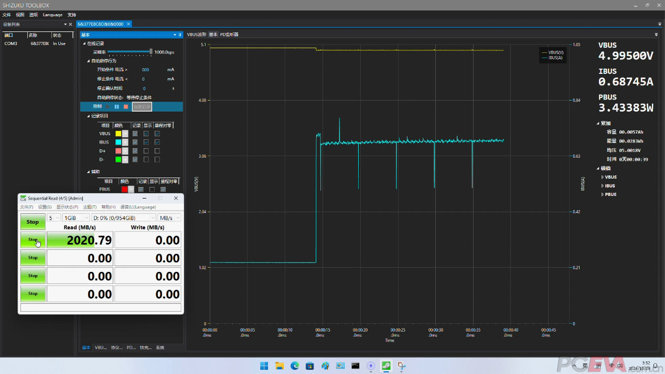The width and height of the screenshot is (665, 374).
Task: Switch to the PD监听器 tab
Action: pyautogui.click(x=229, y=35)
